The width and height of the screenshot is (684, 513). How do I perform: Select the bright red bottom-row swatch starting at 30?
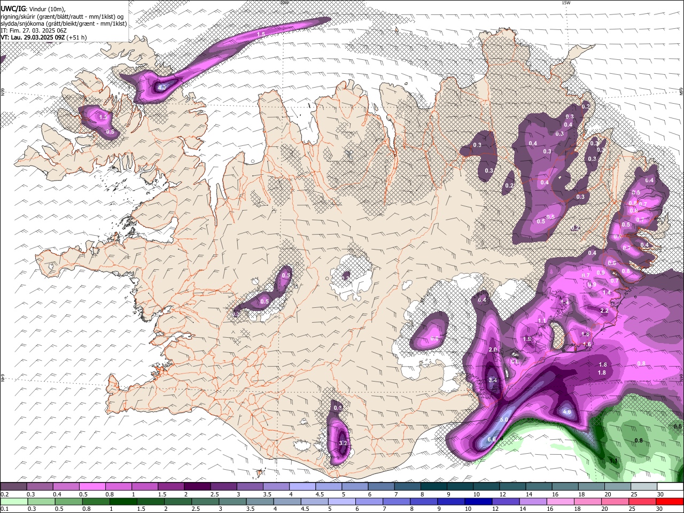coord(669,501)
